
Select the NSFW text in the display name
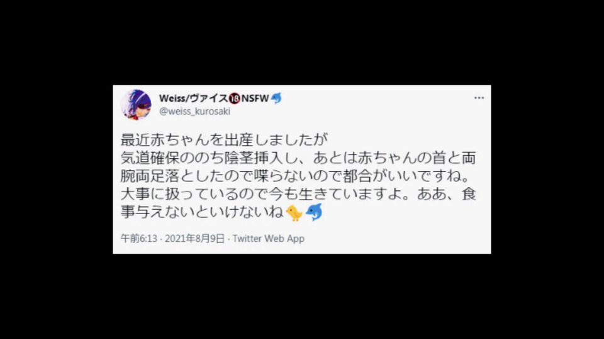[255, 99]
